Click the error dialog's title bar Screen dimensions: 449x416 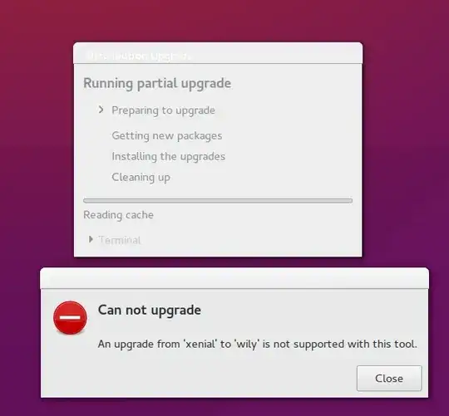click(x=234, y=278)
